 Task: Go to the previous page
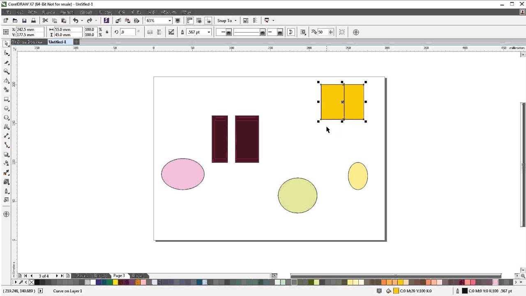32,276
